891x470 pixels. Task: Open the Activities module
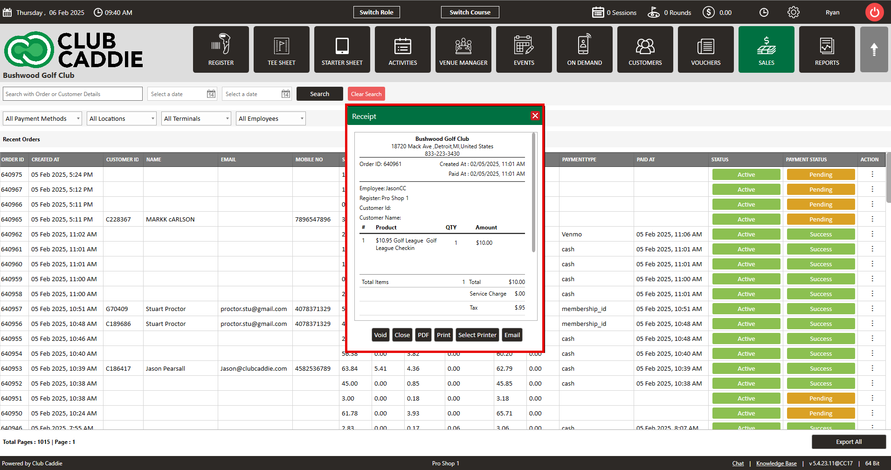tap(403, 49)
